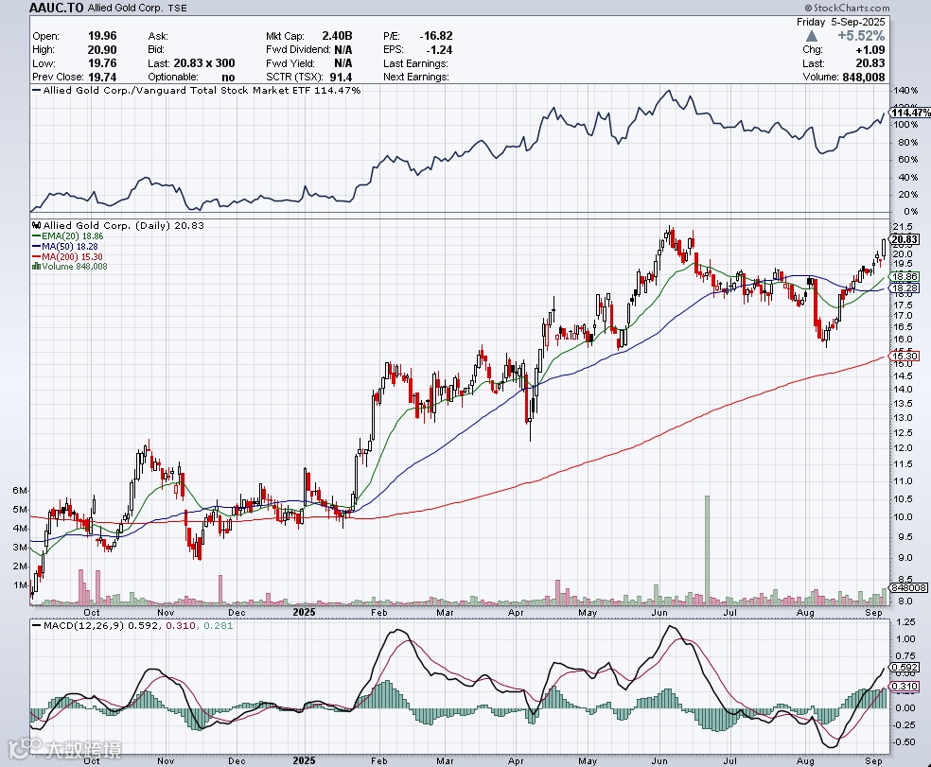Click the P/E value -16.82

pyautogui.click(x=436, y=36)
